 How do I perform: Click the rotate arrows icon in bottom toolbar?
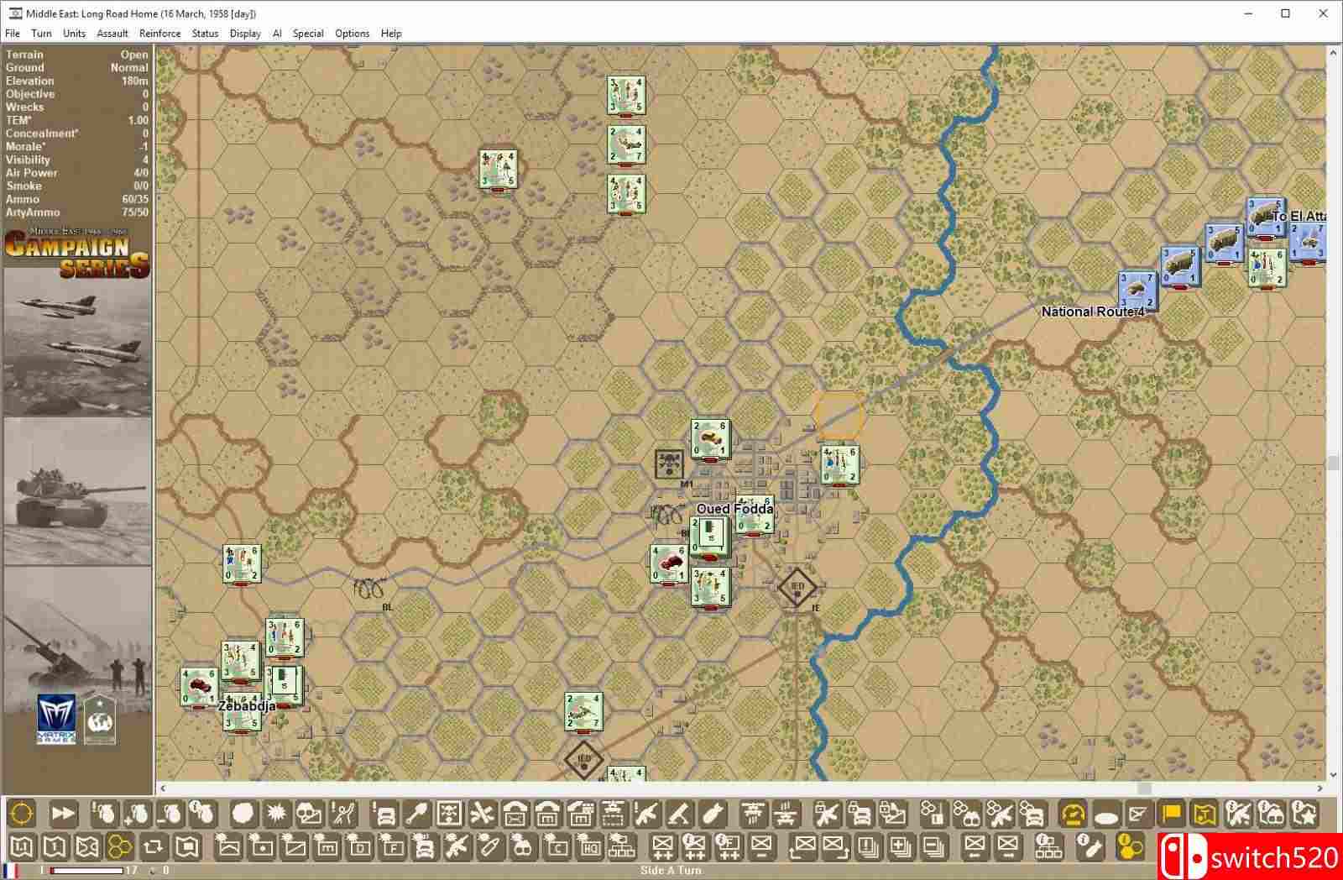pyautogui.click(x=153, y=846)
